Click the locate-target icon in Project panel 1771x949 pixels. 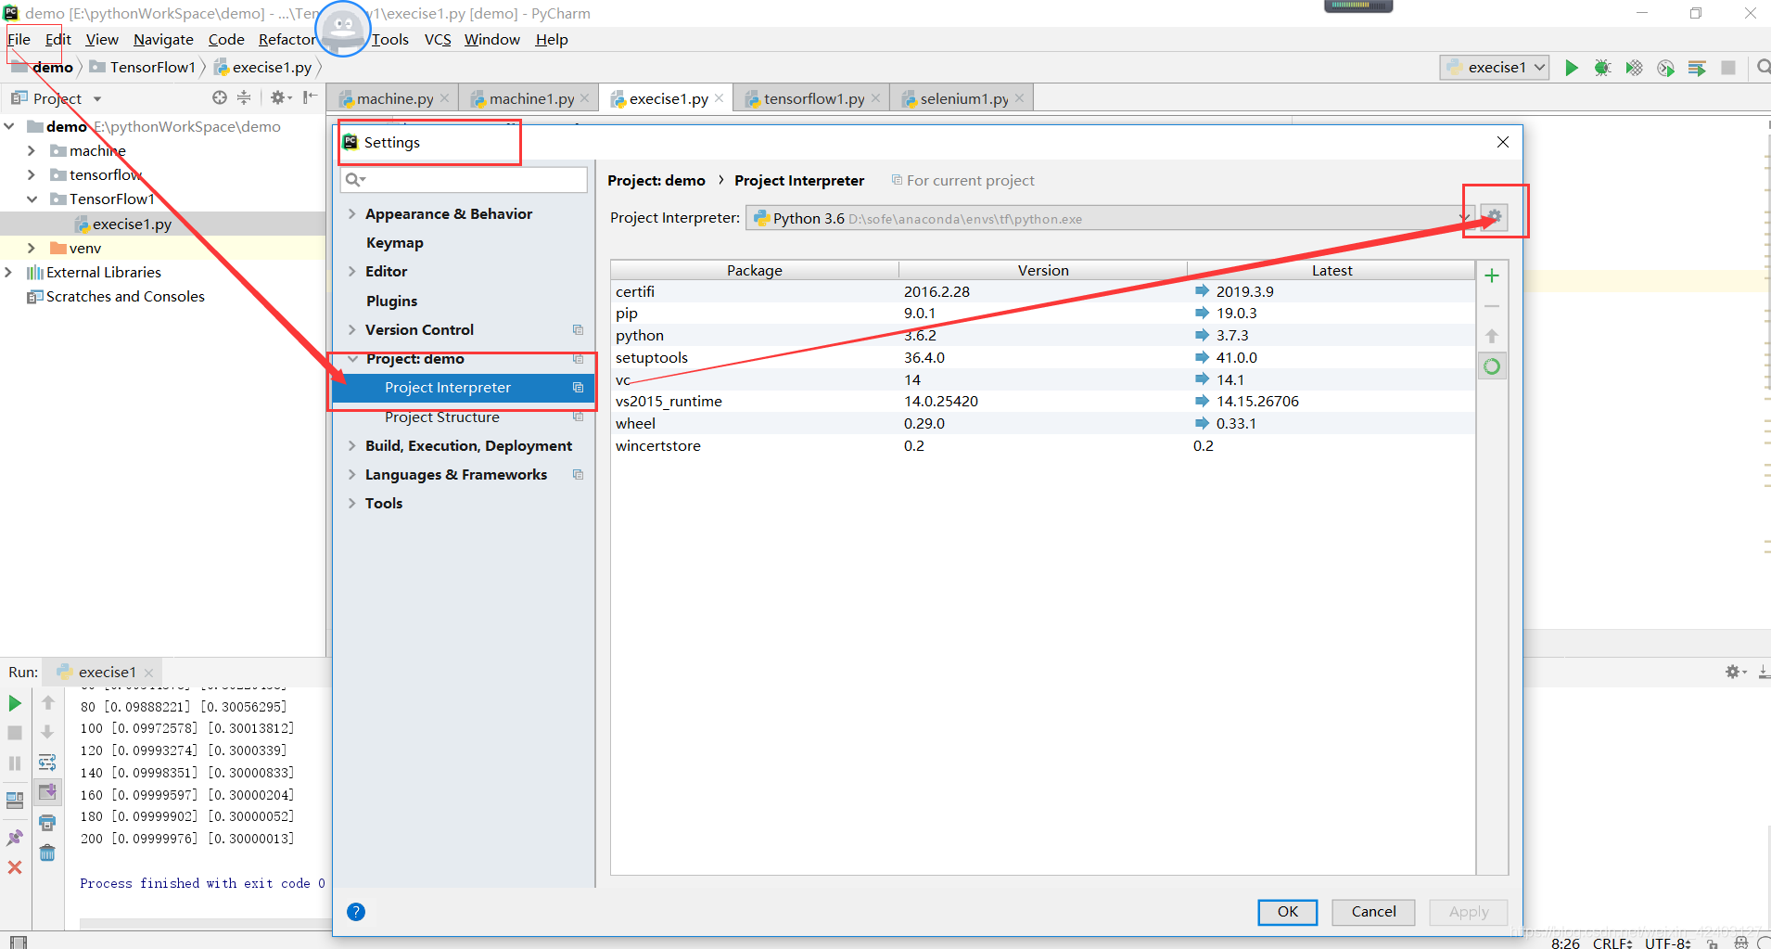point(220,97)
